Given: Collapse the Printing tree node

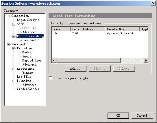Looking at the screenshot, I should (14, 81).
